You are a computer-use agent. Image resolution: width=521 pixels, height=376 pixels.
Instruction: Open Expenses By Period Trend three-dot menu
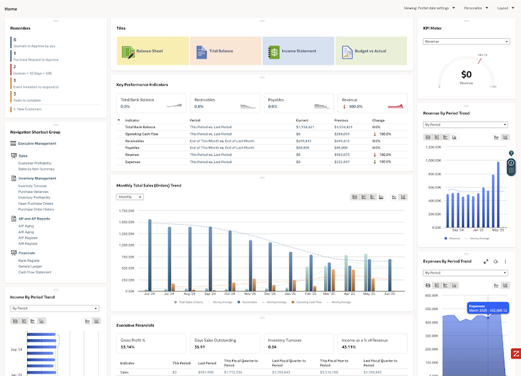[x=505, y=262]
